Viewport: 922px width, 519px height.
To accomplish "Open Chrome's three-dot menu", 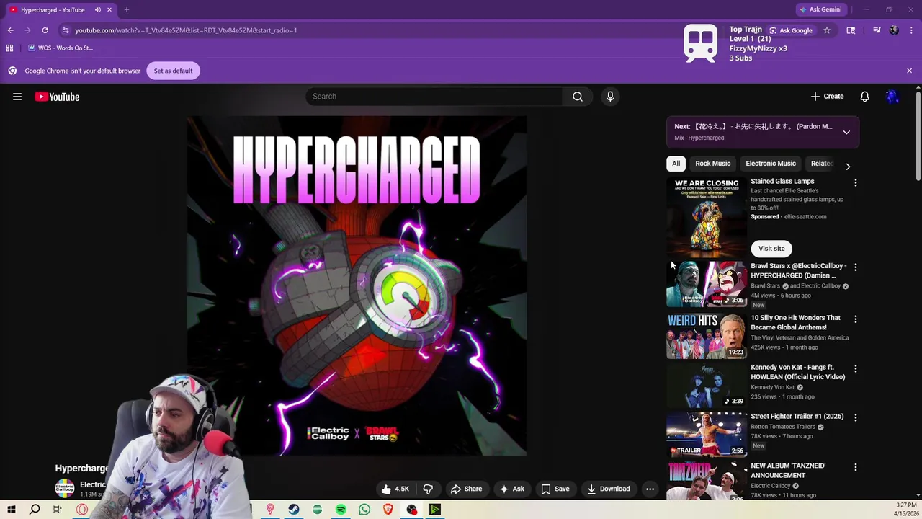I will coord(911,30).
